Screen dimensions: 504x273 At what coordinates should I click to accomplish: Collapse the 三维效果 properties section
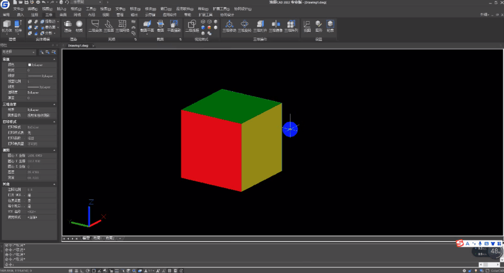54,104
